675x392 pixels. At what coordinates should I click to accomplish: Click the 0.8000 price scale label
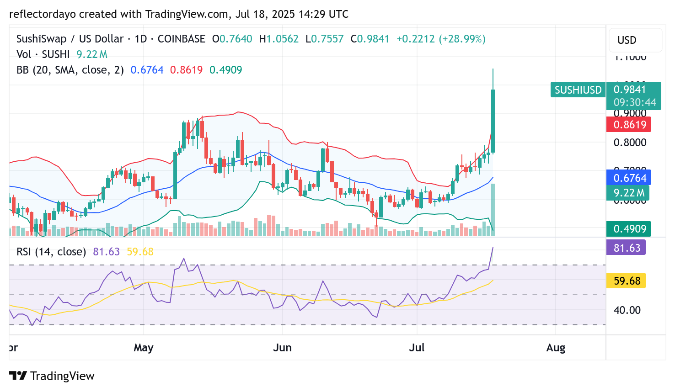[x=630, y=143]
